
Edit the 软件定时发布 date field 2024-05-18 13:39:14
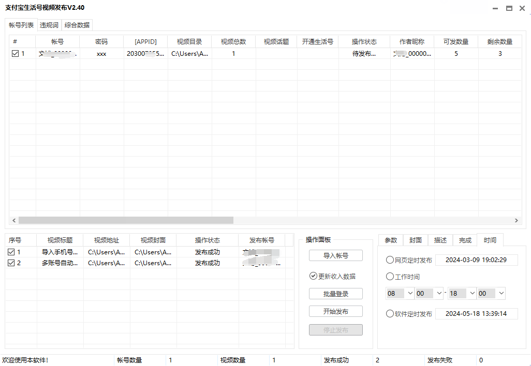tap(476, 314)
